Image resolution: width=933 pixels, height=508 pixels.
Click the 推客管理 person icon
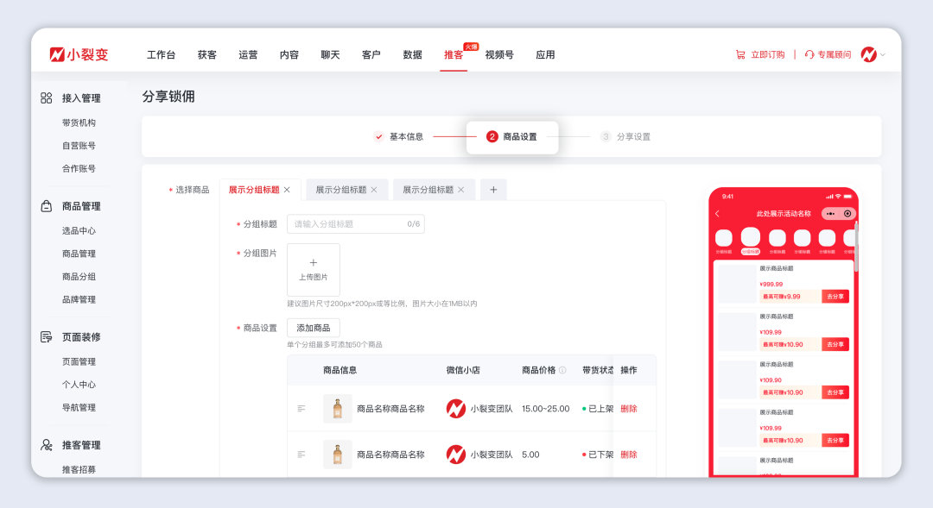pyautogui.click(x=48, y=444)
